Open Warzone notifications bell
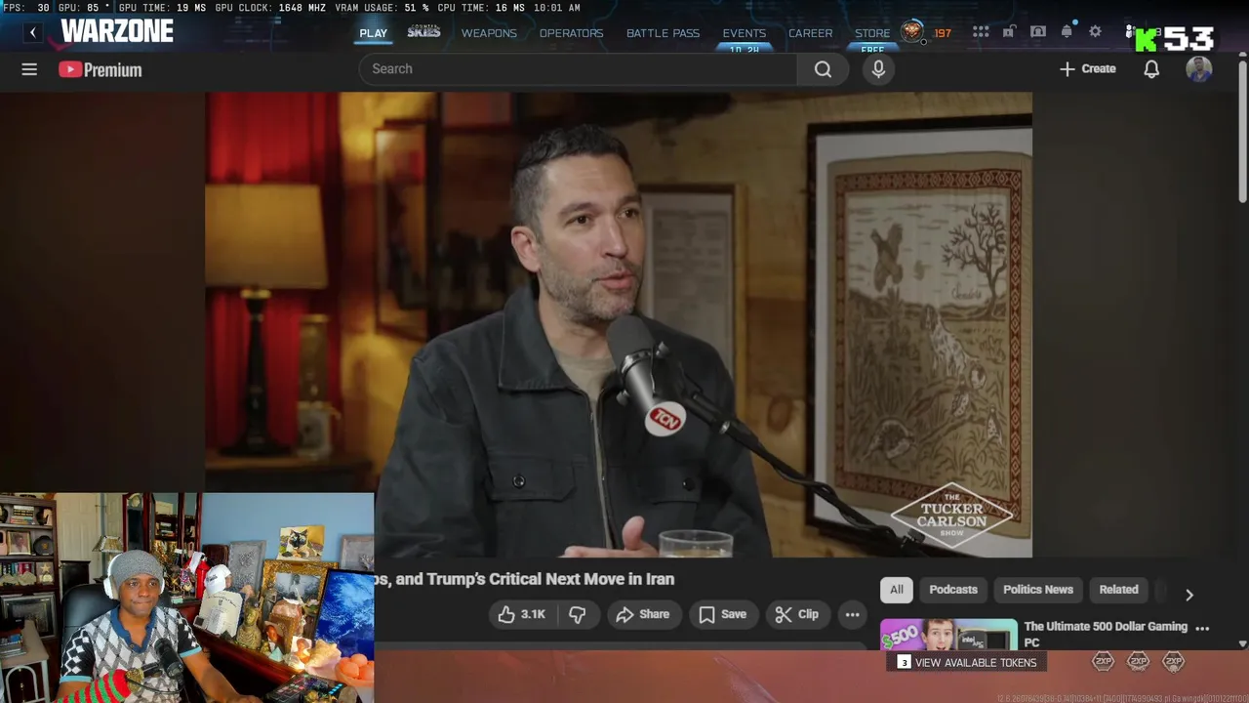 click(1067, 31)
